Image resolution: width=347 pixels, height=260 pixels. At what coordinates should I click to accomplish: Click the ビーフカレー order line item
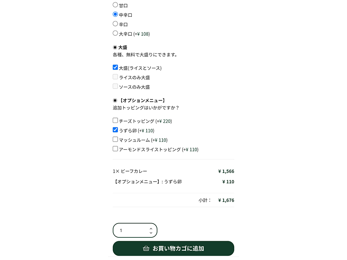point(130,171)
